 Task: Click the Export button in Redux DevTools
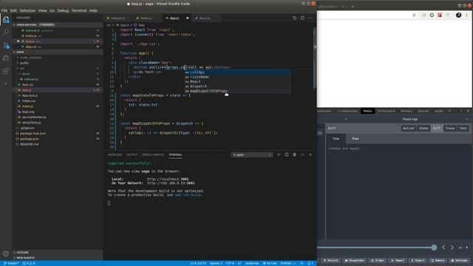tap(418, 260)
